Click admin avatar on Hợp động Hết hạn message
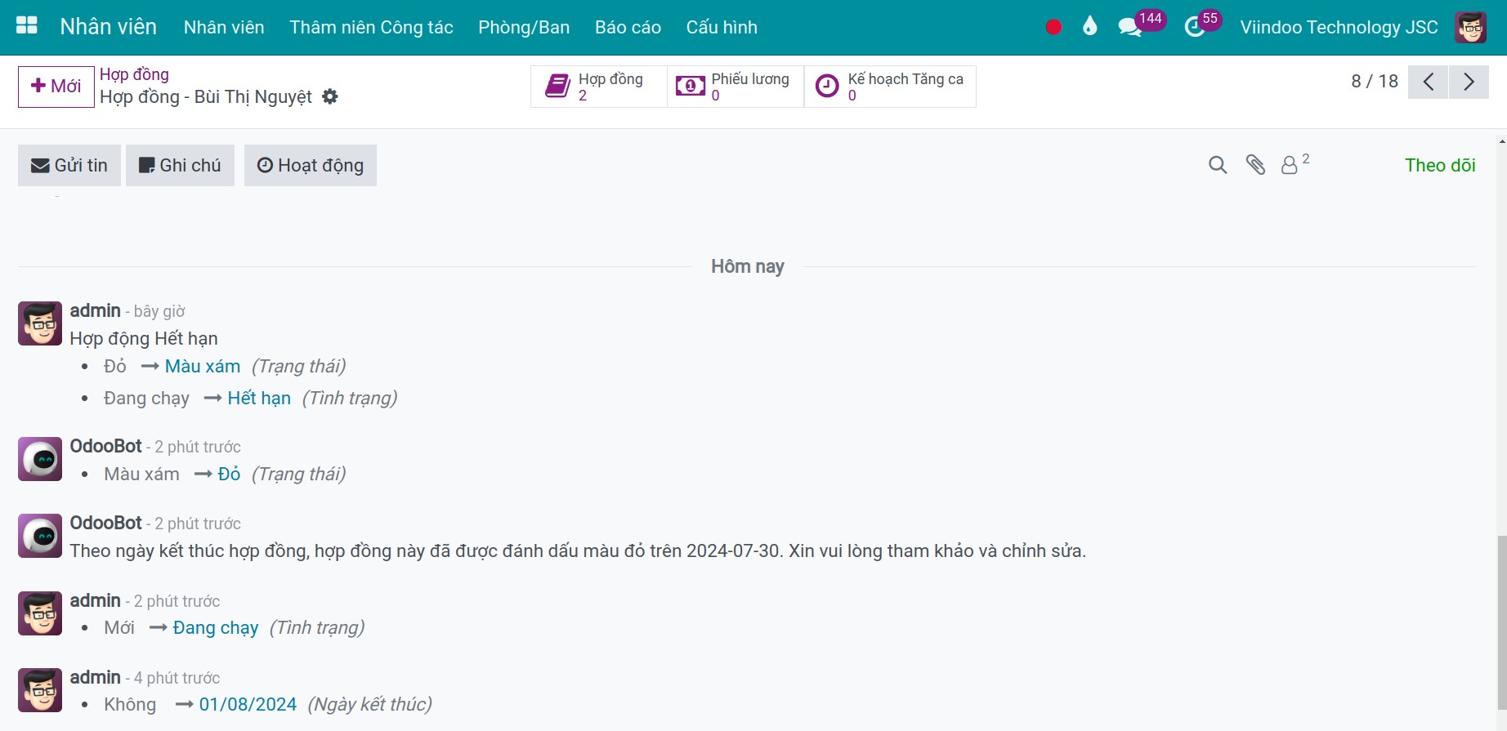This screenshot has height=731, width=1507. [40, 323]
